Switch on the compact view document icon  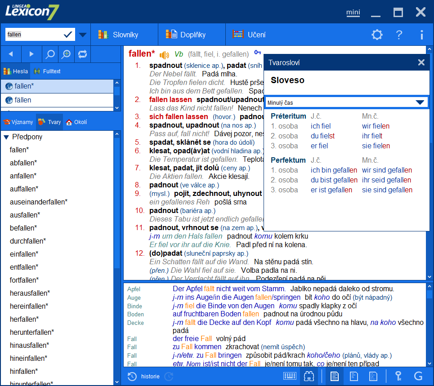pyautogui.click(x=354, y=377)
